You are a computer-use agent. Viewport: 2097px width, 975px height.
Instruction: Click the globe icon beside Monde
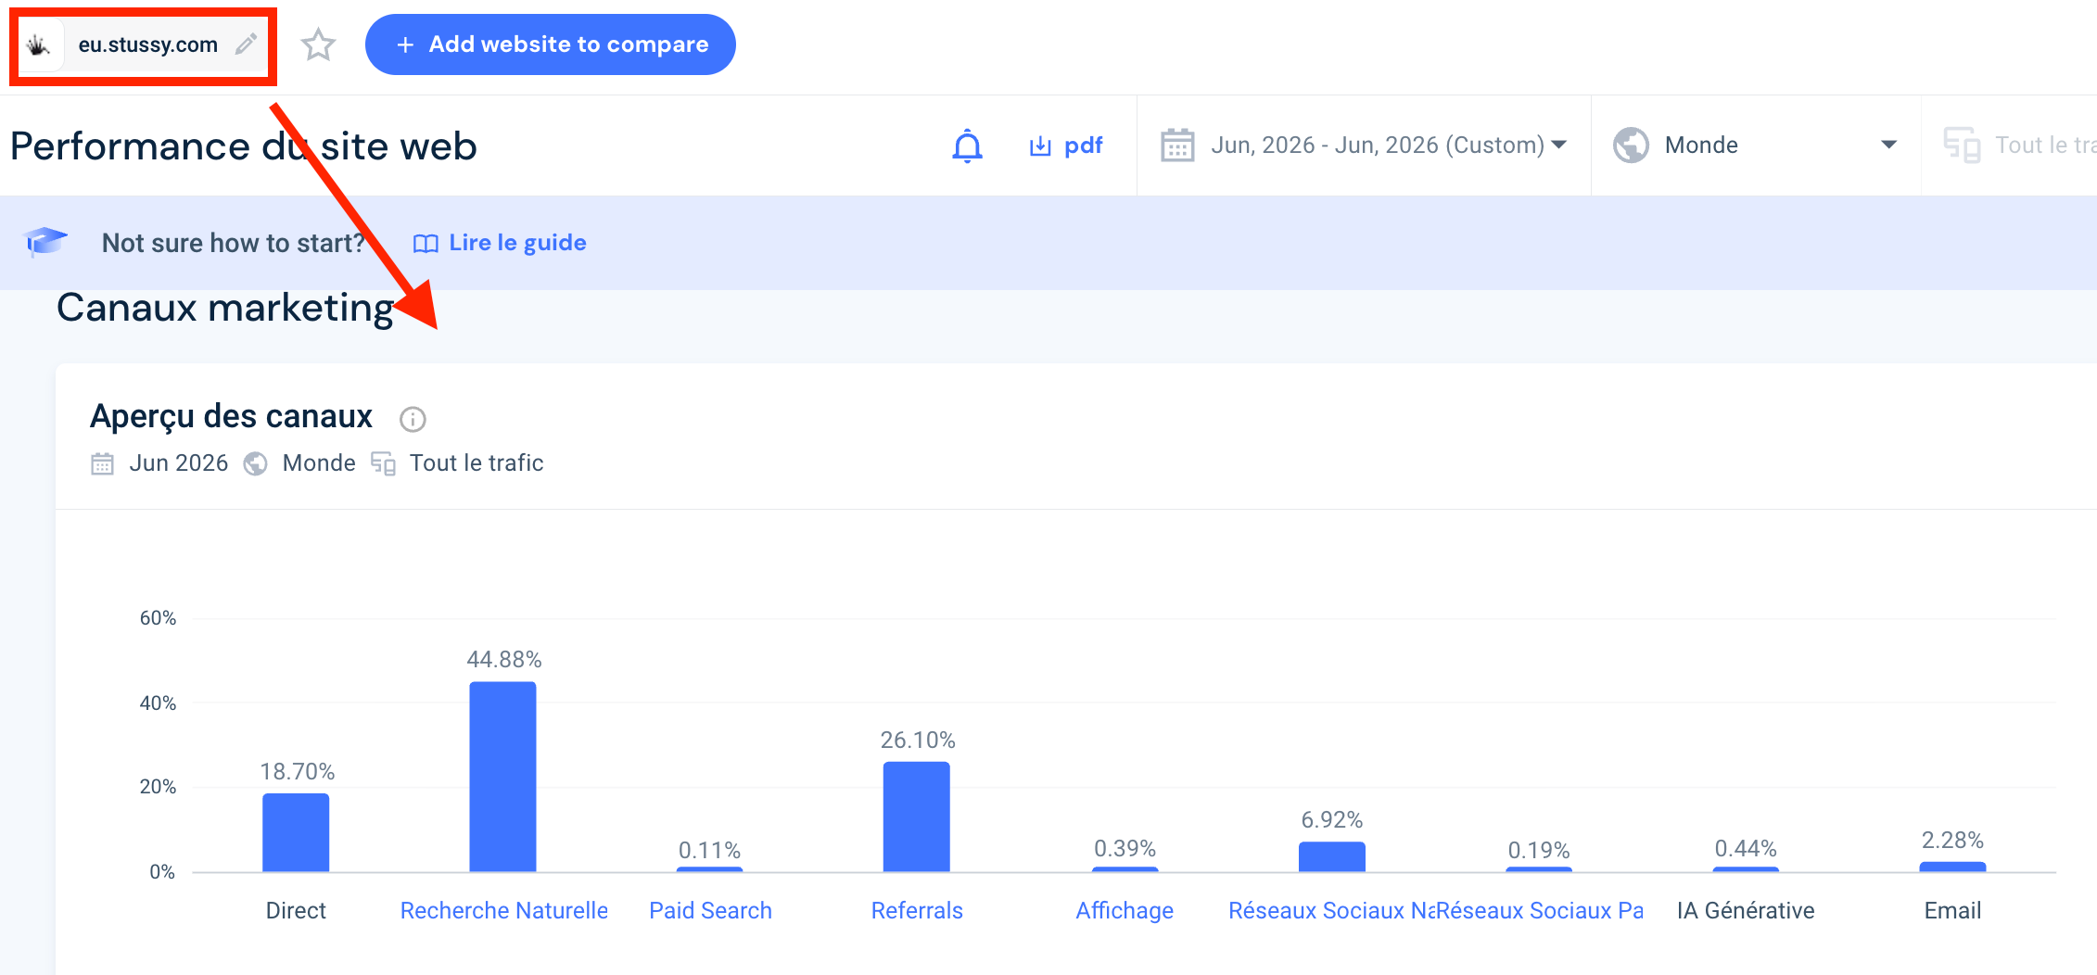(1631, 146)
